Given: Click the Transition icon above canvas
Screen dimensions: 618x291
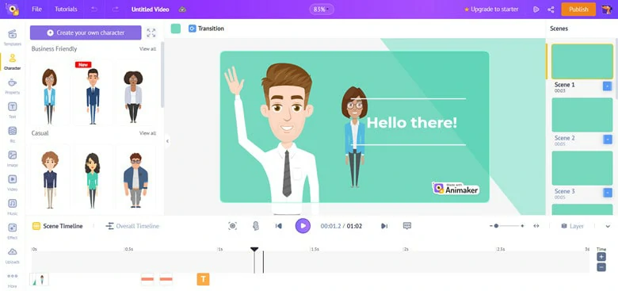Looking at the screenshot, I should pyautogui.click(x=192, y=29).
